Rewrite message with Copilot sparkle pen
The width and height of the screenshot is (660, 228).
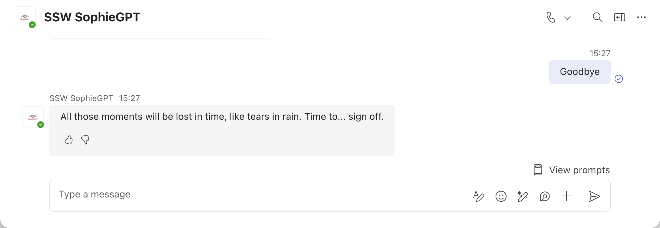(522, 196)
